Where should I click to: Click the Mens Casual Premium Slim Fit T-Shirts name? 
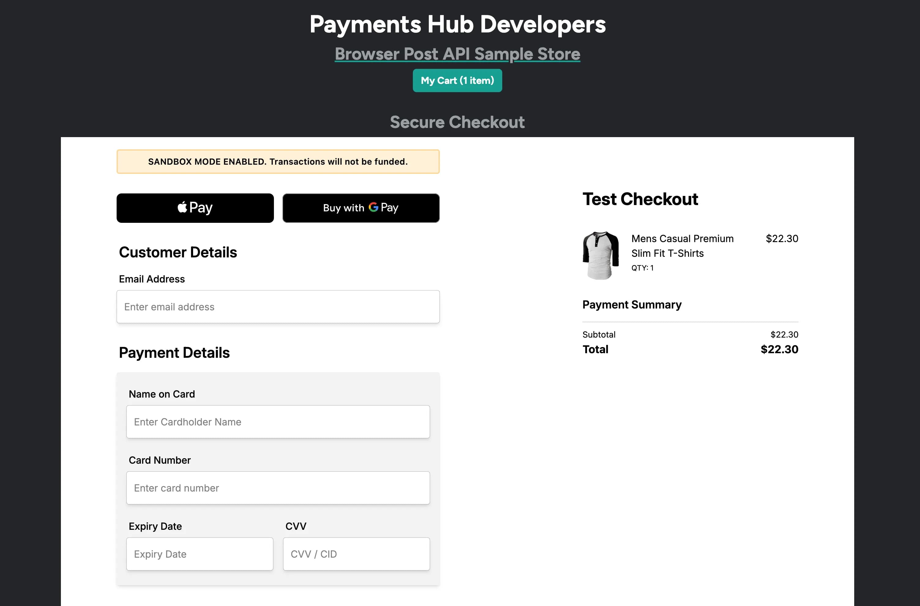point(682,246)
